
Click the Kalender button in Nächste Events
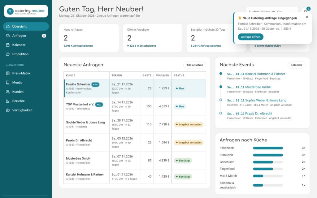[x=296, y=65]
